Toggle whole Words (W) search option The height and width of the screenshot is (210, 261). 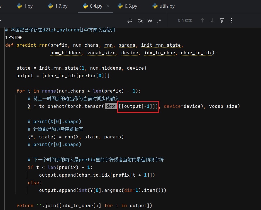coord(150,21)
